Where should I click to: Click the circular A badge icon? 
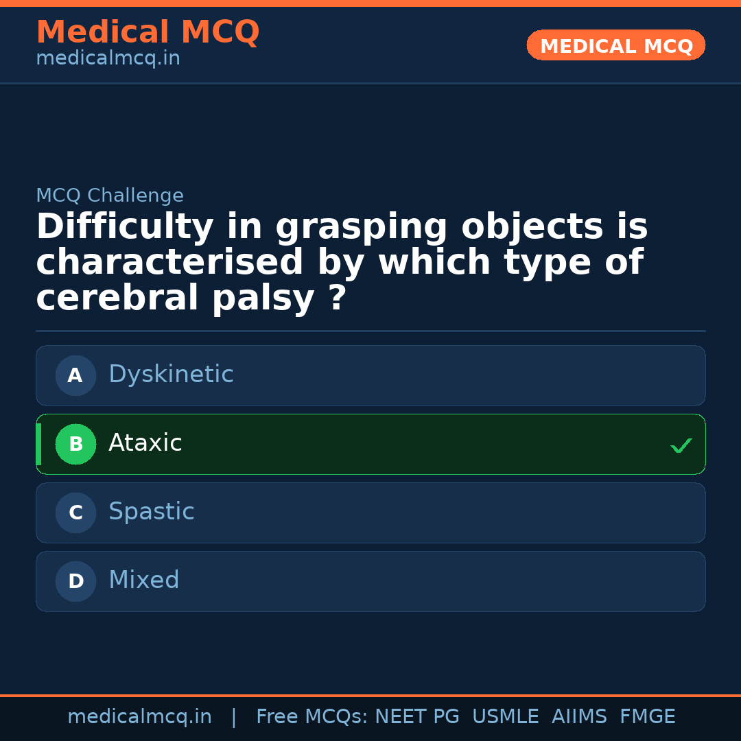(75, 375)
